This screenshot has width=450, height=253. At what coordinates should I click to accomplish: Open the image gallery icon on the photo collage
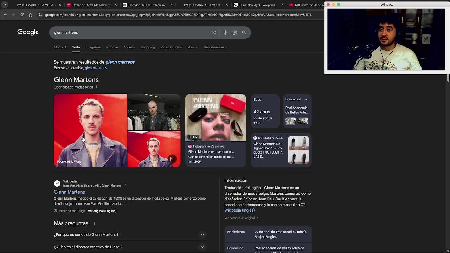point(172,159)
